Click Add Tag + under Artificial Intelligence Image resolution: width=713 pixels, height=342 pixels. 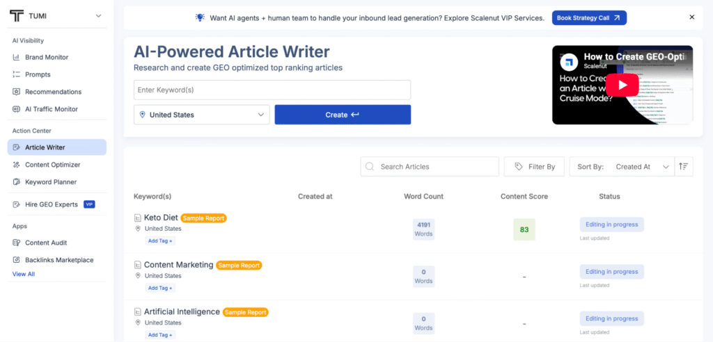click(x=160, y=335)
